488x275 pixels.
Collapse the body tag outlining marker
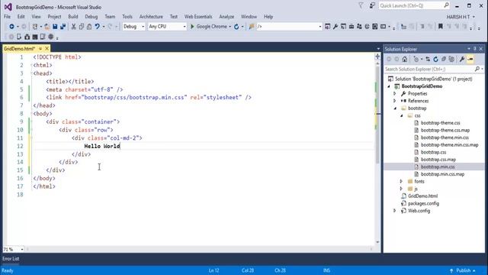click(31, 114)
